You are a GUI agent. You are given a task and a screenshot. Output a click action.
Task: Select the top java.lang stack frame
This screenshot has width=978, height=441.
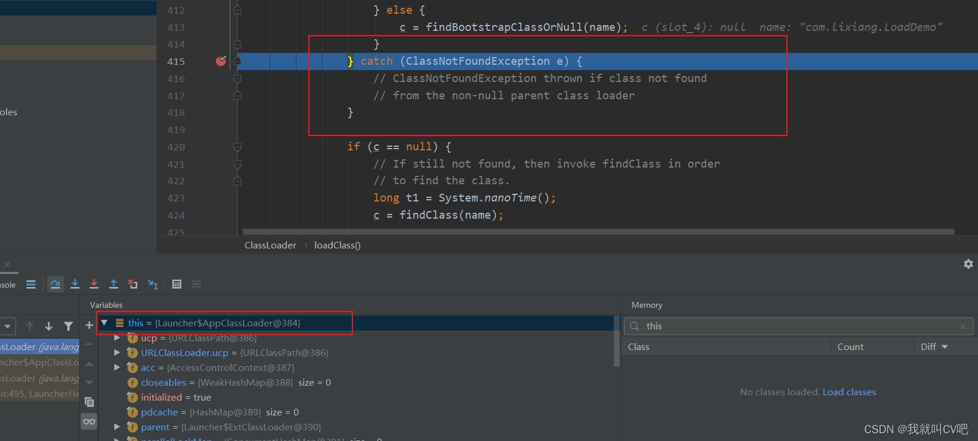(x=39, y=346)
